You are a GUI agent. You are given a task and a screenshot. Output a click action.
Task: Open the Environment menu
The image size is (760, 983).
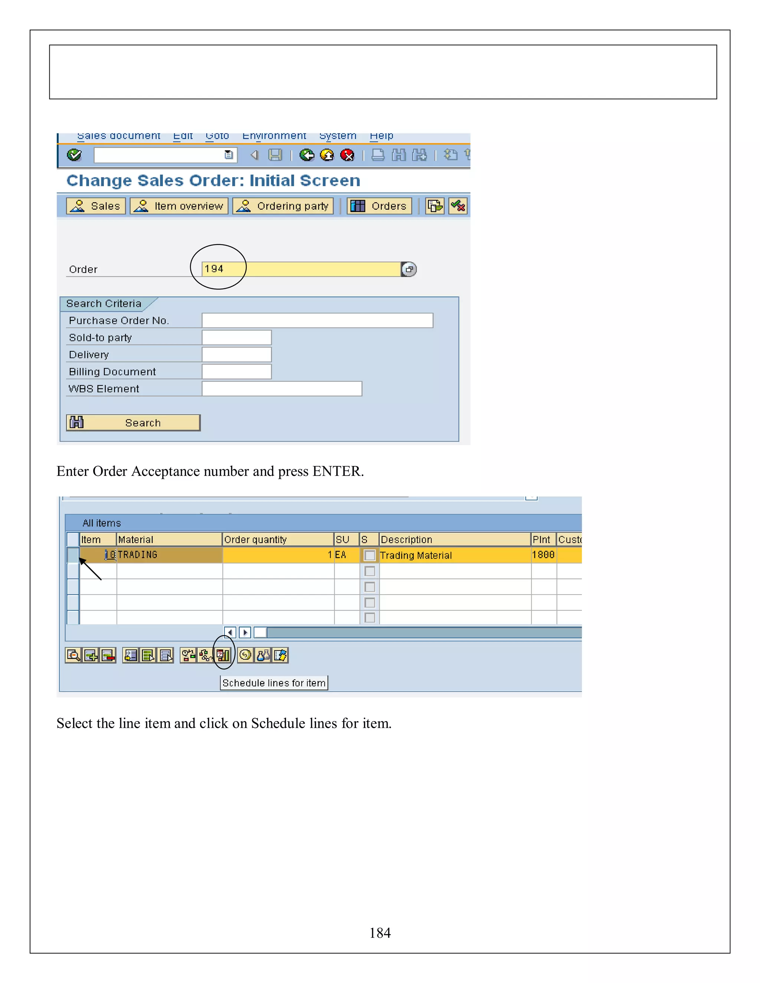coord(274,136)
